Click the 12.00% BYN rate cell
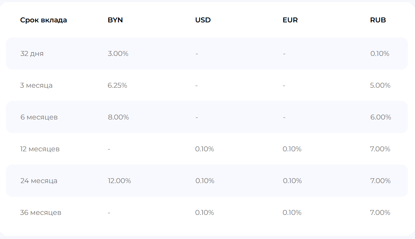 [x=119, y=181]
